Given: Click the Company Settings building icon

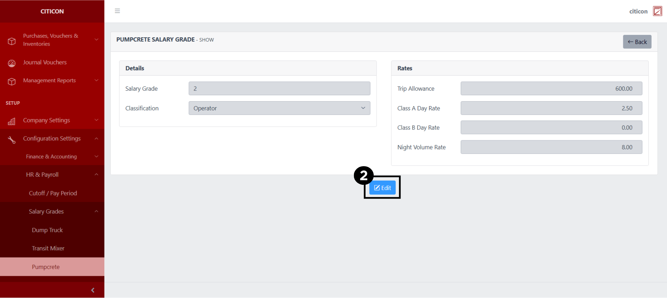Looking at the screenshot, I should click(x=12, y=121).
